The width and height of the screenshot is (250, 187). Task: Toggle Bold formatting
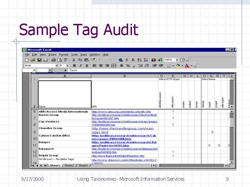(74, 65)
